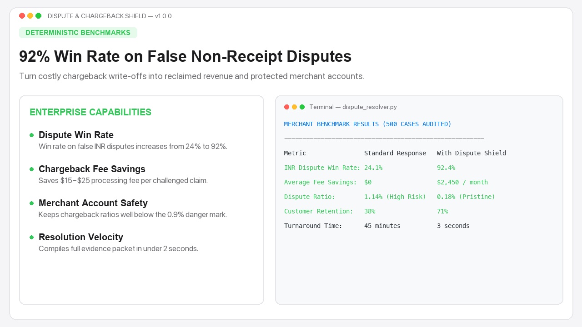Click the text 'Compiles full evidence packet'

118,249
